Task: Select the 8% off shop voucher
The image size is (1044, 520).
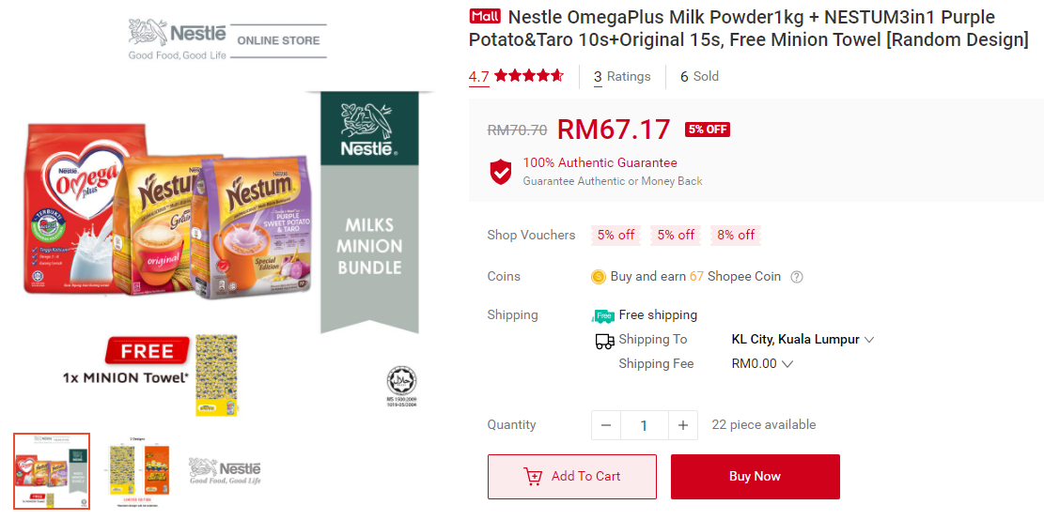Action: click(x=736, y=236)
